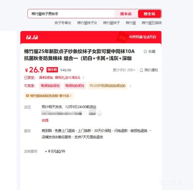The image size is (193, 190).
Task: Expand the 已享受 discount details arrow
Action: pyautogui.click(x=83, y=78)
